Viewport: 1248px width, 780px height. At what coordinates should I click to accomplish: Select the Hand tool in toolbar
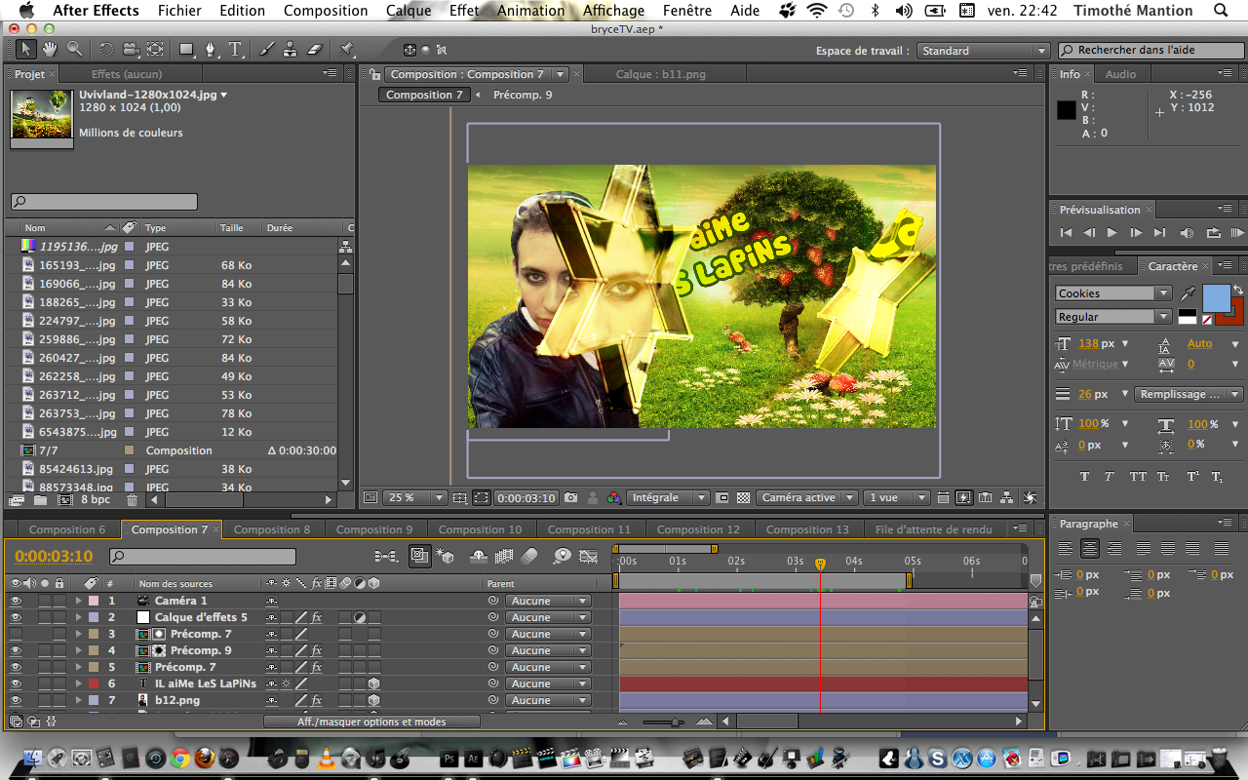pos(49,49)
